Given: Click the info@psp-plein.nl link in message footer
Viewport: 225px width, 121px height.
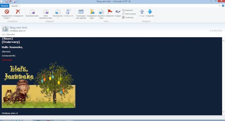Looking at the screenshot, I should coord(10,113).
